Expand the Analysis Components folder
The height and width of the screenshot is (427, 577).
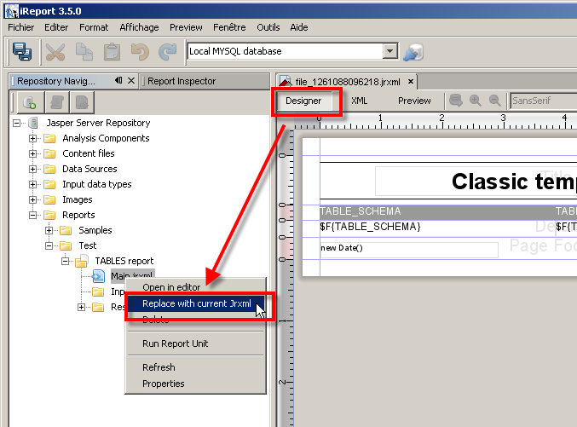click(32, 138)
